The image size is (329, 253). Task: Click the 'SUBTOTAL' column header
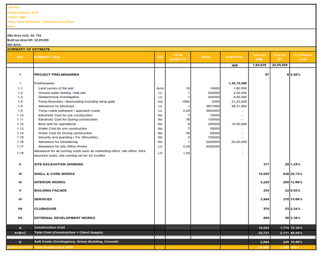(235, 57)
